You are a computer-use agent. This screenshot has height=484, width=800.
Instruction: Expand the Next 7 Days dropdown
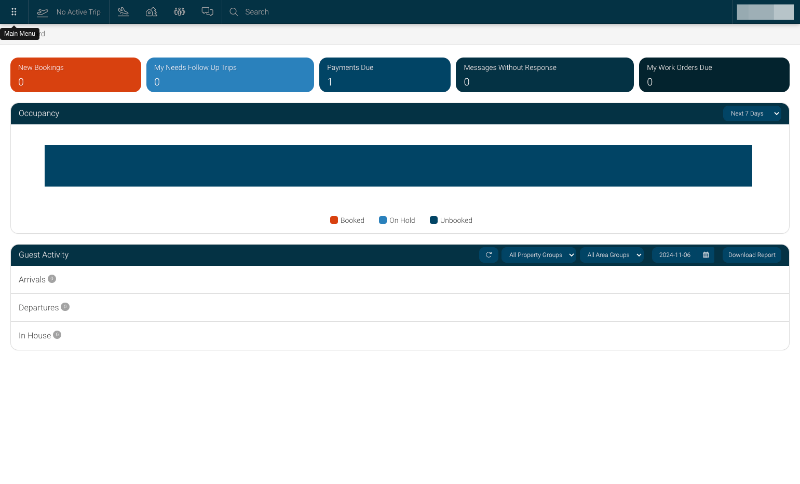tap(752, 113)
